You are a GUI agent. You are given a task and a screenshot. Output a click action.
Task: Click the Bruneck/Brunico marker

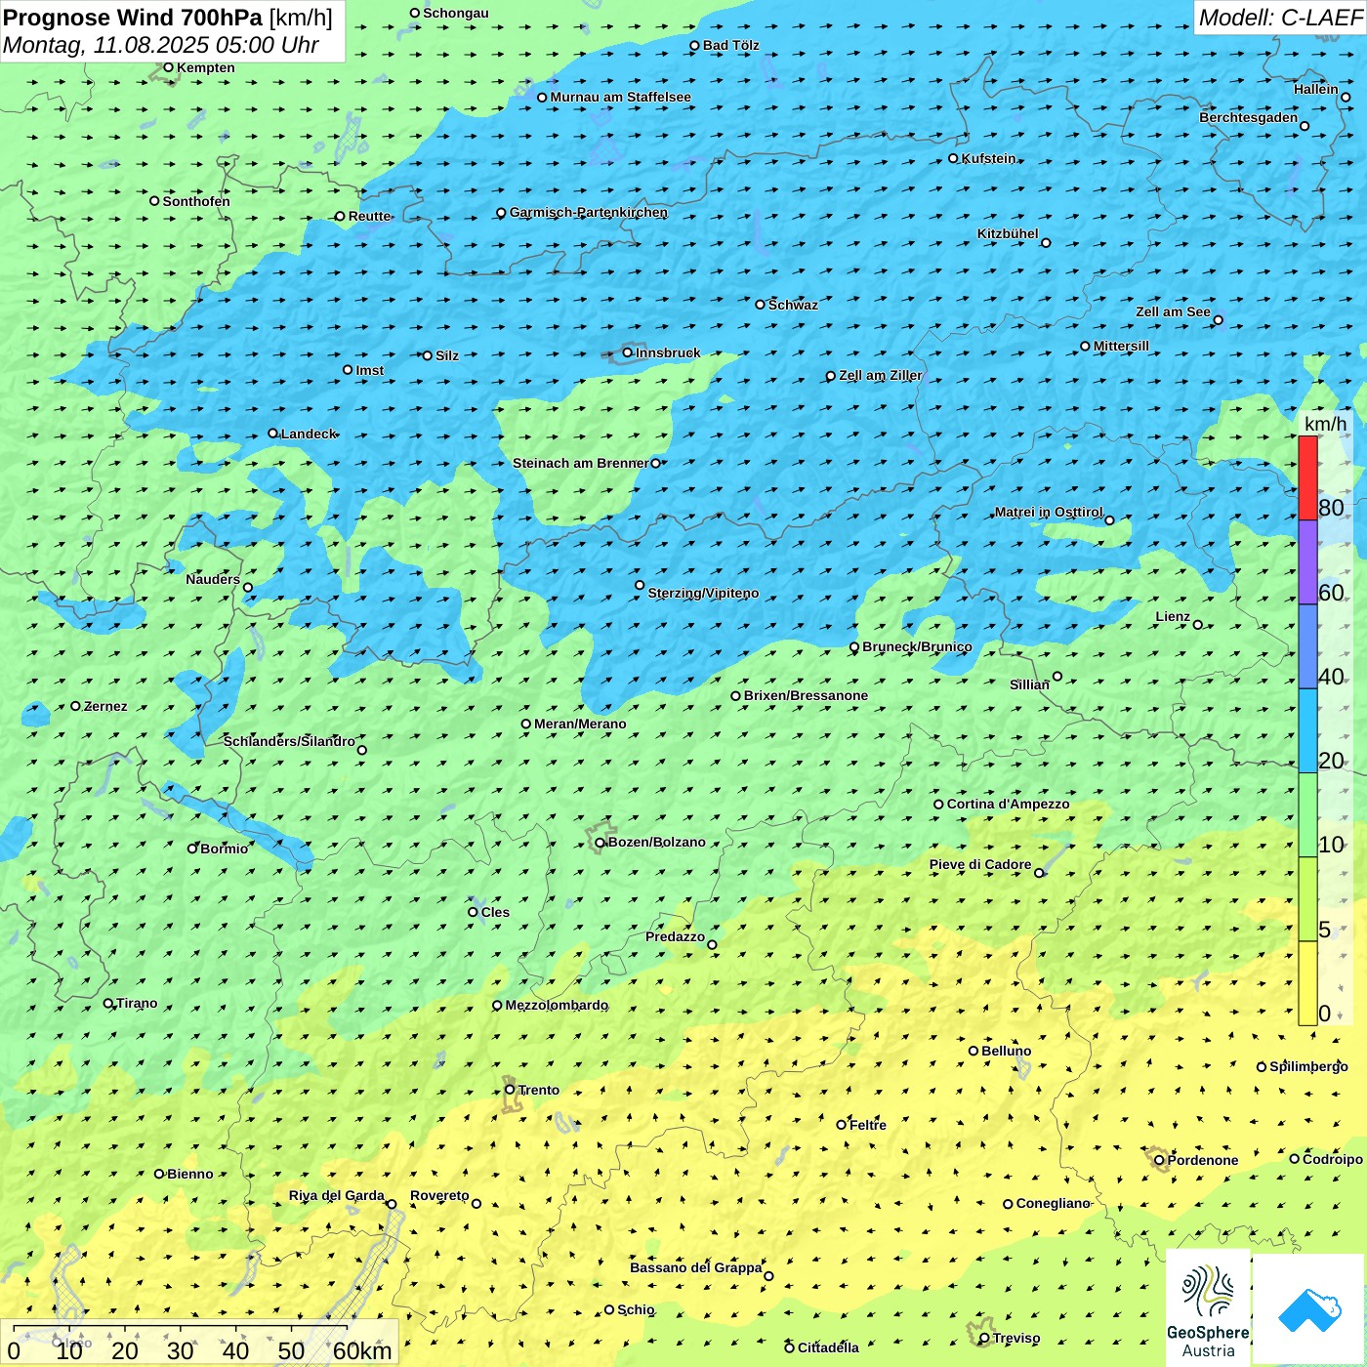click(854, 647)
